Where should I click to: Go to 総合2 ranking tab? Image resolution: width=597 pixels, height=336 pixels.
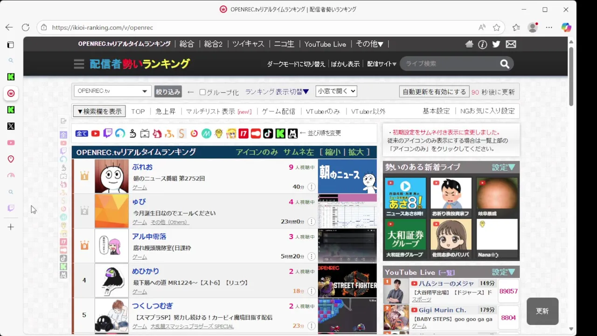(x=213, y=44)
